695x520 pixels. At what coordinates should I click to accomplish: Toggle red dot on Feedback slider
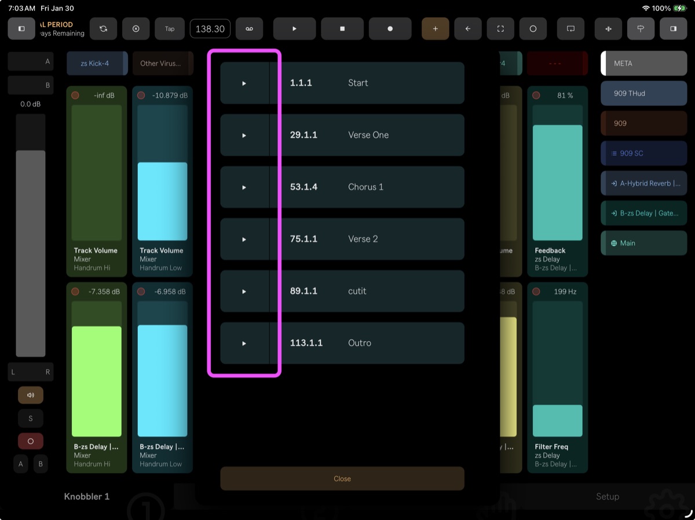(536, 95)
